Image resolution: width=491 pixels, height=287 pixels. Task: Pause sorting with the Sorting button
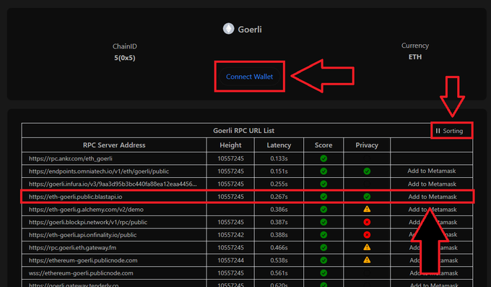click(x=449, y=131)
